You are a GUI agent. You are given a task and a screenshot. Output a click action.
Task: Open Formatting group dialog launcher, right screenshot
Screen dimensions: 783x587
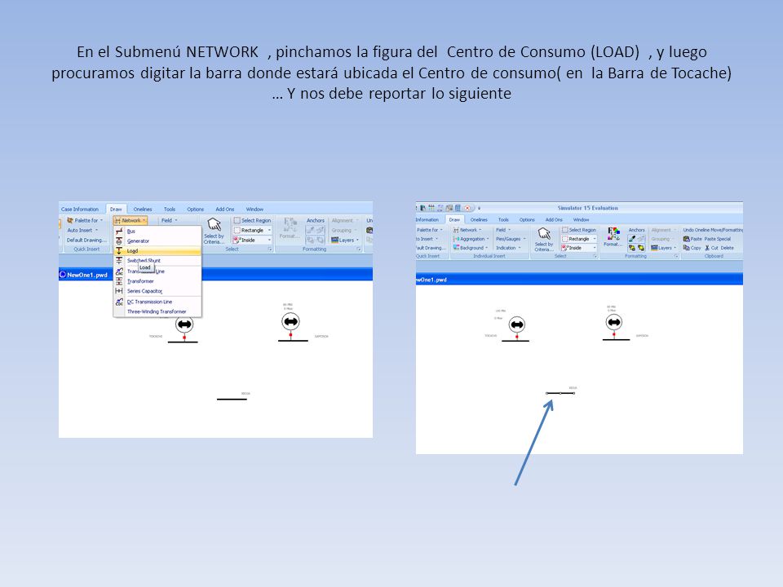676,256
